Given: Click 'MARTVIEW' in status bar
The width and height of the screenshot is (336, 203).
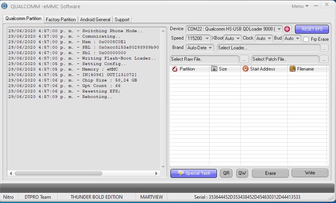Looking at the screenshot, I should [152, 197].
